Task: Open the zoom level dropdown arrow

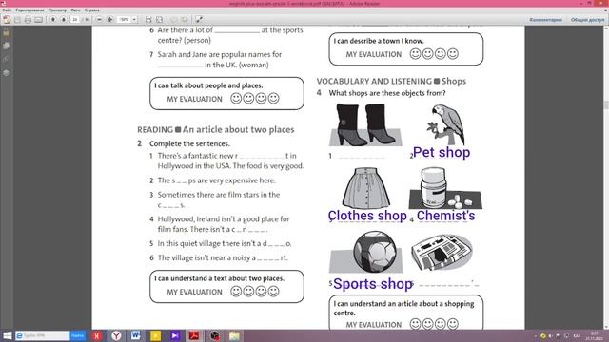Action: (x=134, y=19)
